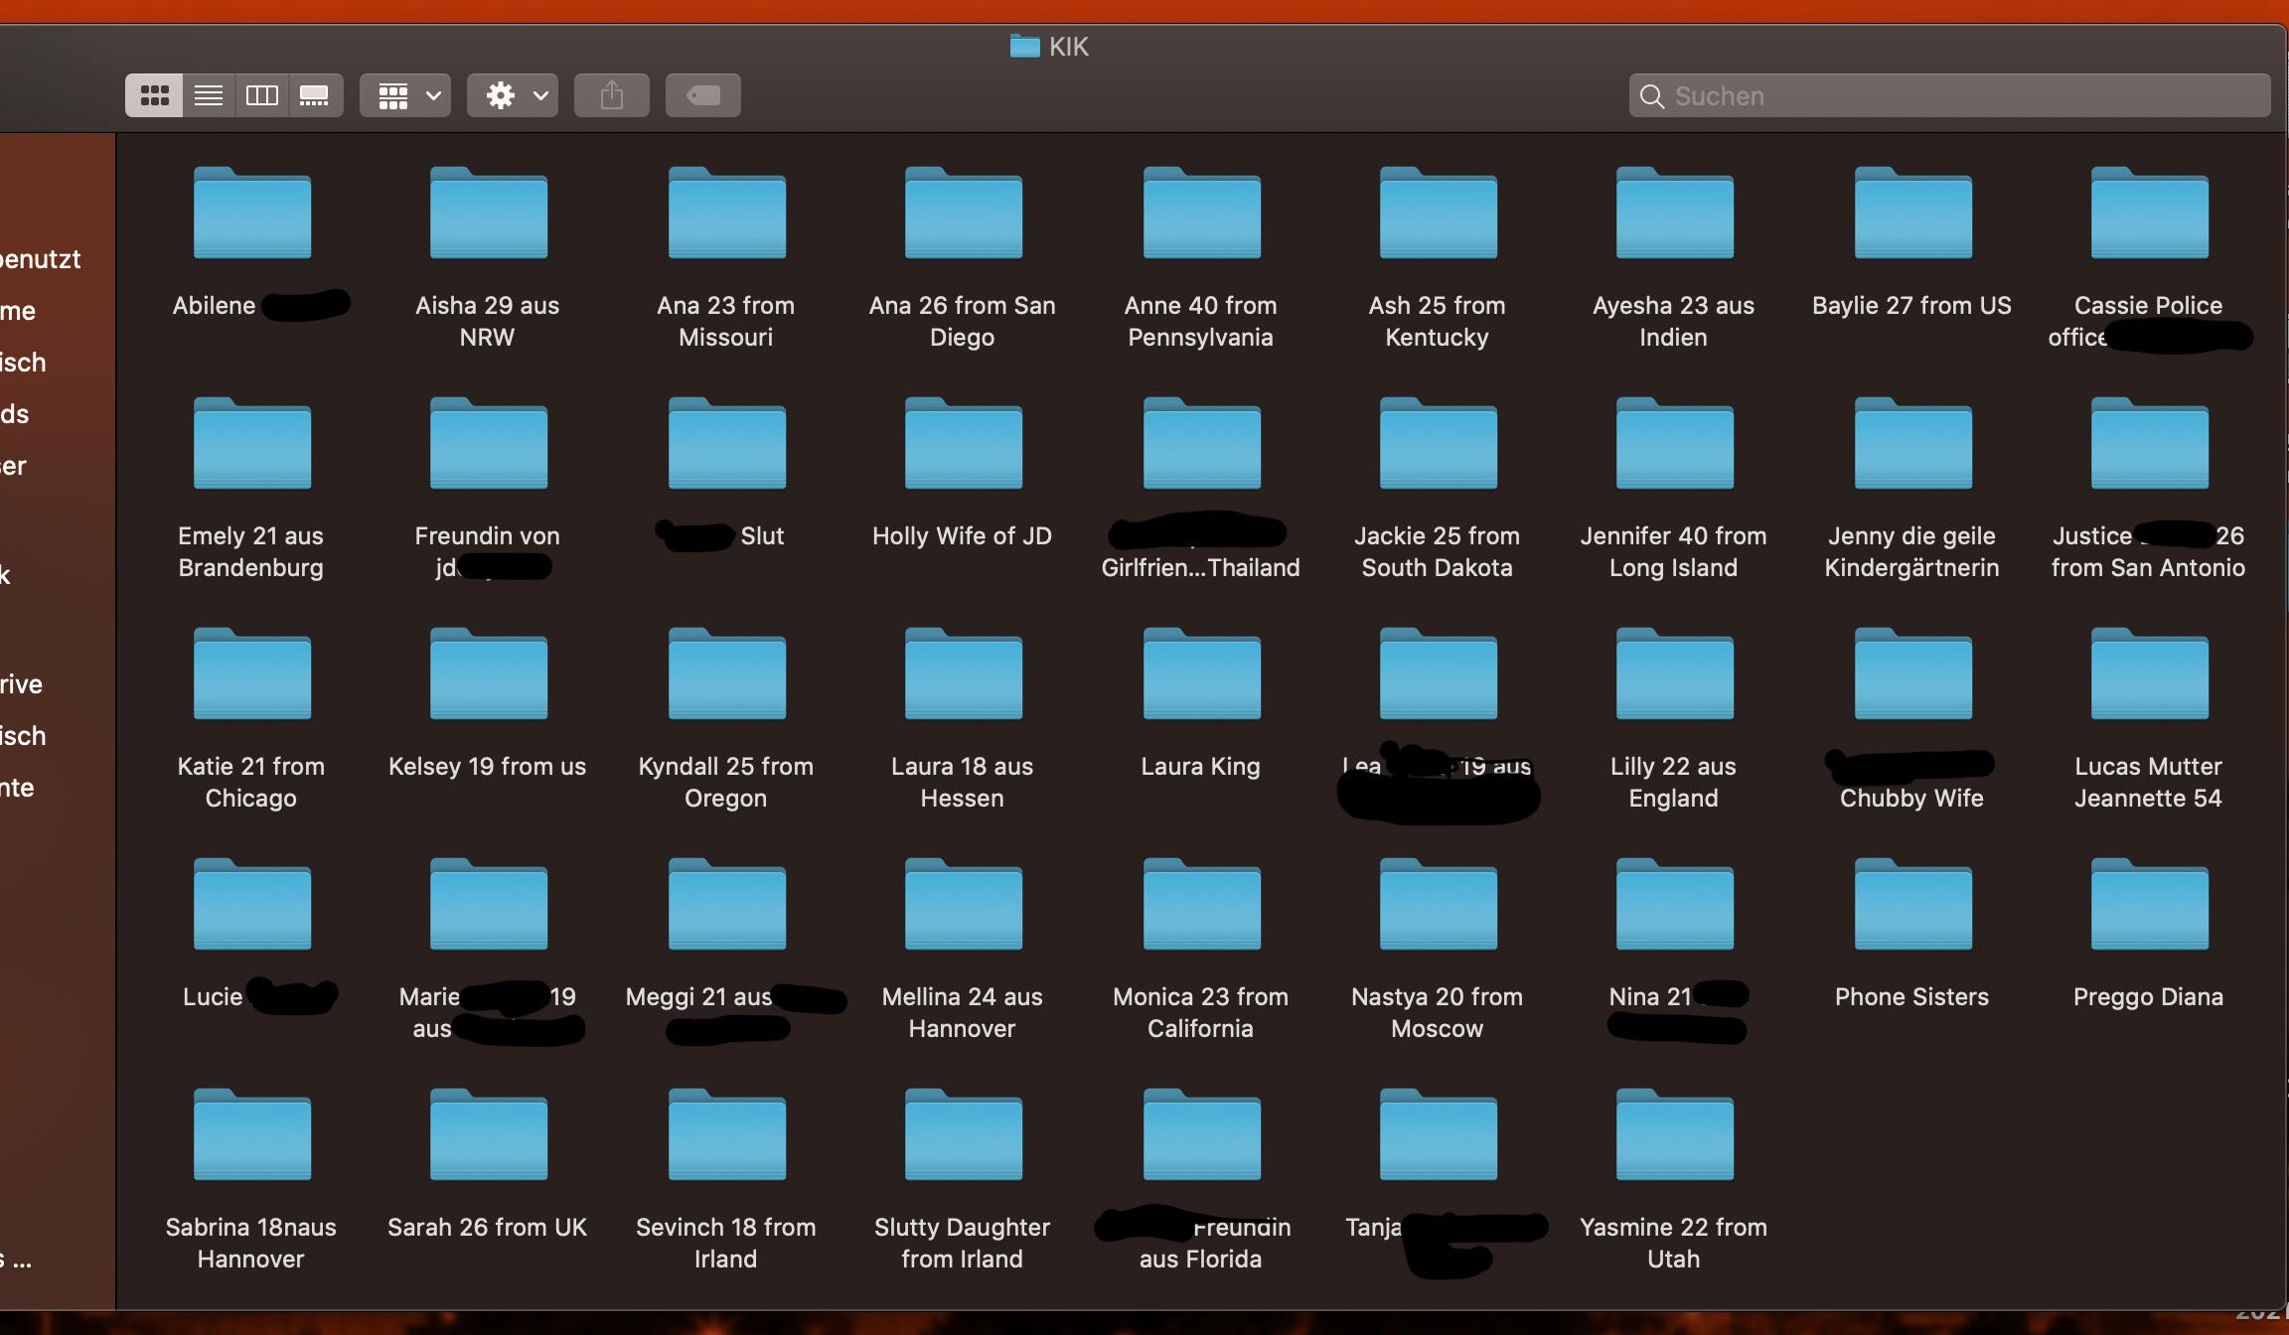2289x1335 pixels.
Task: Select sidebar item ending in 'rive'
Action: pyautogui.click(x=22, y=684)
